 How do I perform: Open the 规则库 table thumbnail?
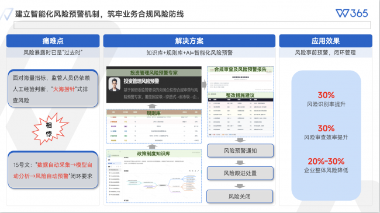click(x=154, y=127)
